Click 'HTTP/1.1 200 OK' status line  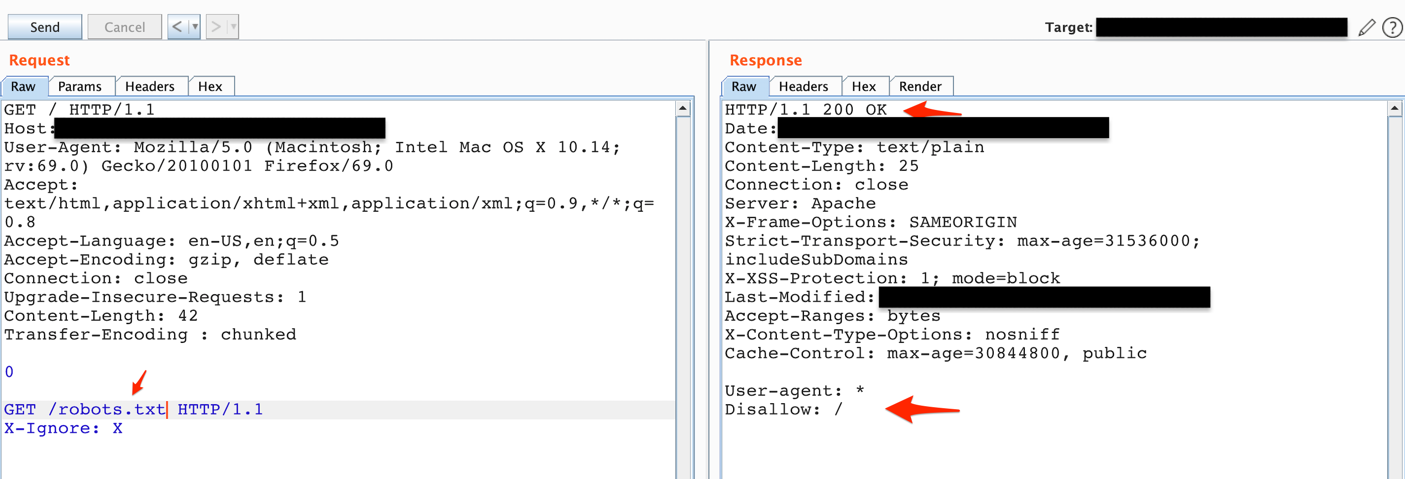click(806, 110)
